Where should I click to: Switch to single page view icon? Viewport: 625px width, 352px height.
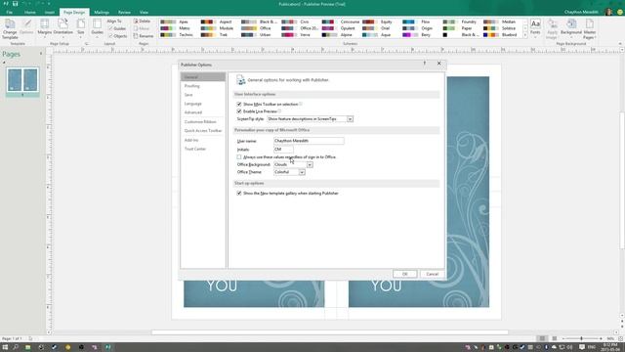point(542,338)
